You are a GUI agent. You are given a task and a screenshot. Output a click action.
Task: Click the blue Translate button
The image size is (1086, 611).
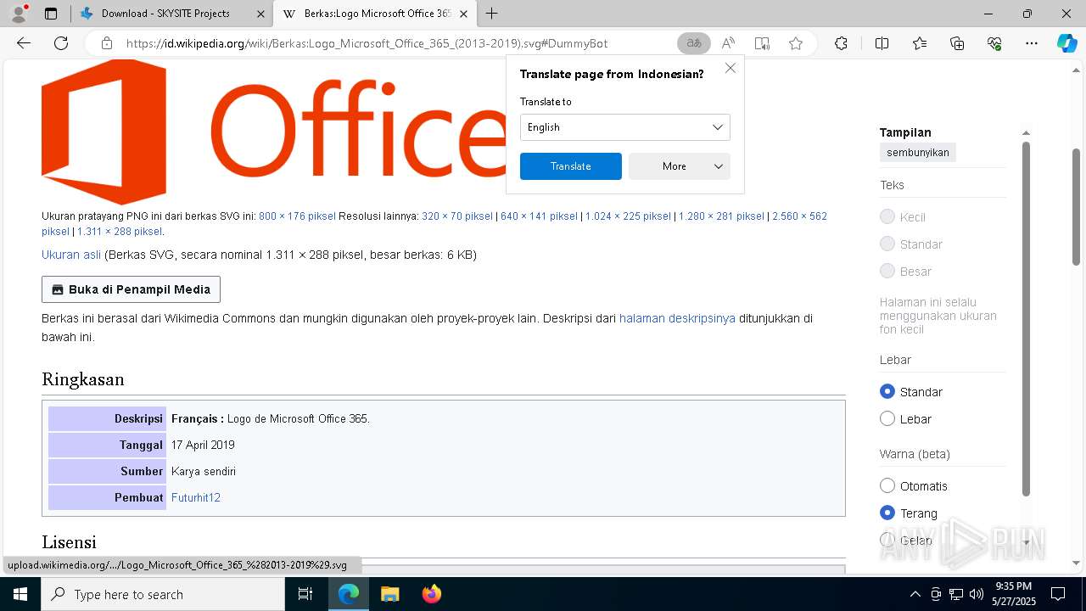[x=571, y=166]
